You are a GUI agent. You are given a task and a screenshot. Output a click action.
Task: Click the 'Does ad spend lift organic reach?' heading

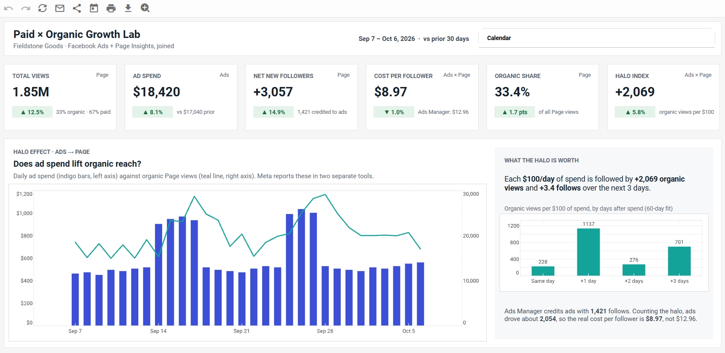tap(77, 164)
